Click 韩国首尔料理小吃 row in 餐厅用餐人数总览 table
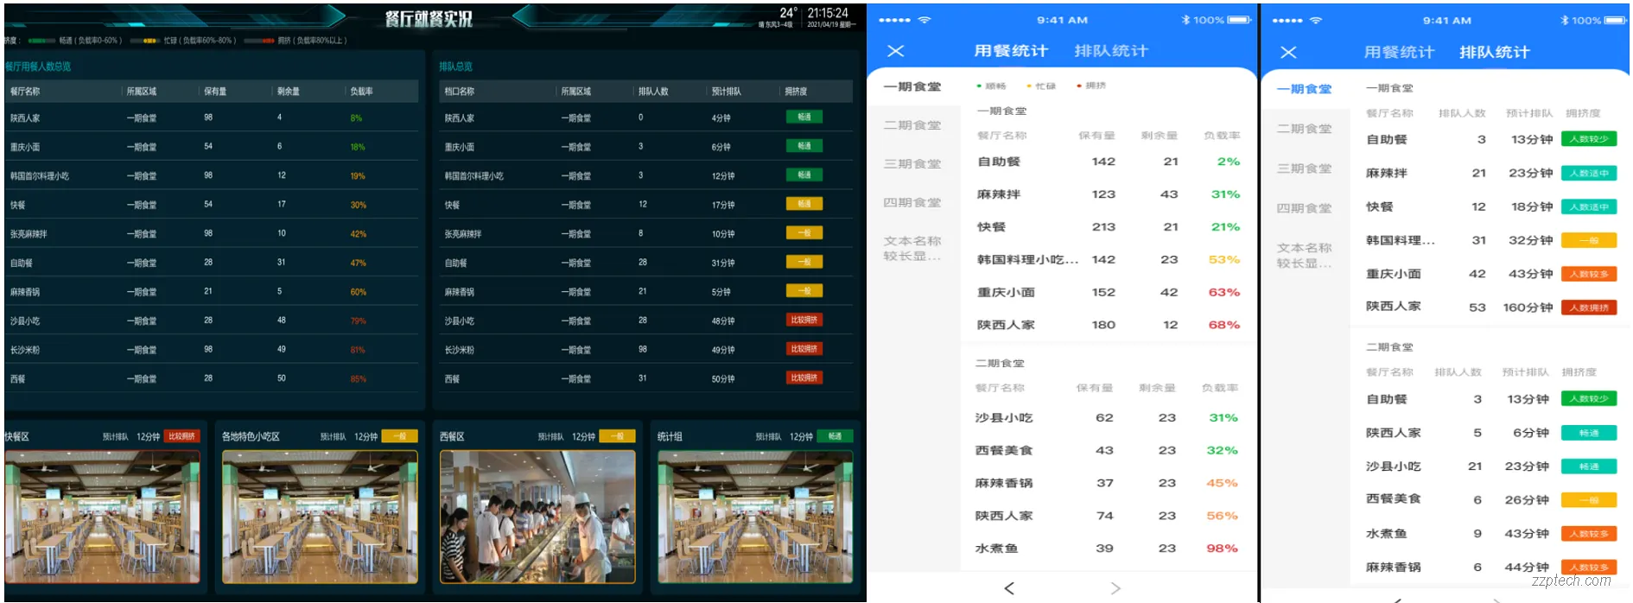Viewport: 1633px width, 603px height. (212, 175)
